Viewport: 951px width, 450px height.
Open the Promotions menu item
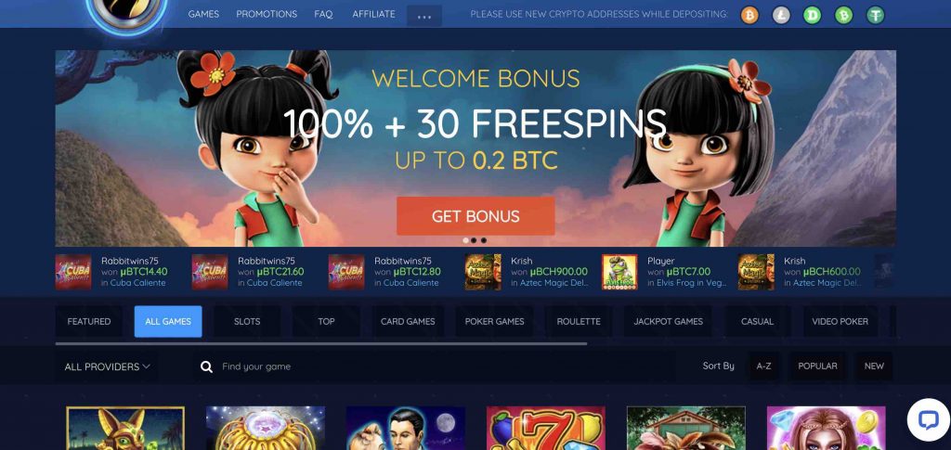267,14
